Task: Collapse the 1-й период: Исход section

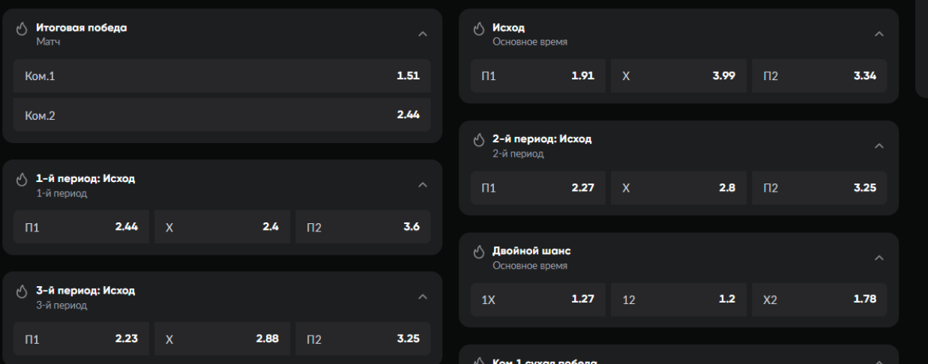Action: click(423, 184)
